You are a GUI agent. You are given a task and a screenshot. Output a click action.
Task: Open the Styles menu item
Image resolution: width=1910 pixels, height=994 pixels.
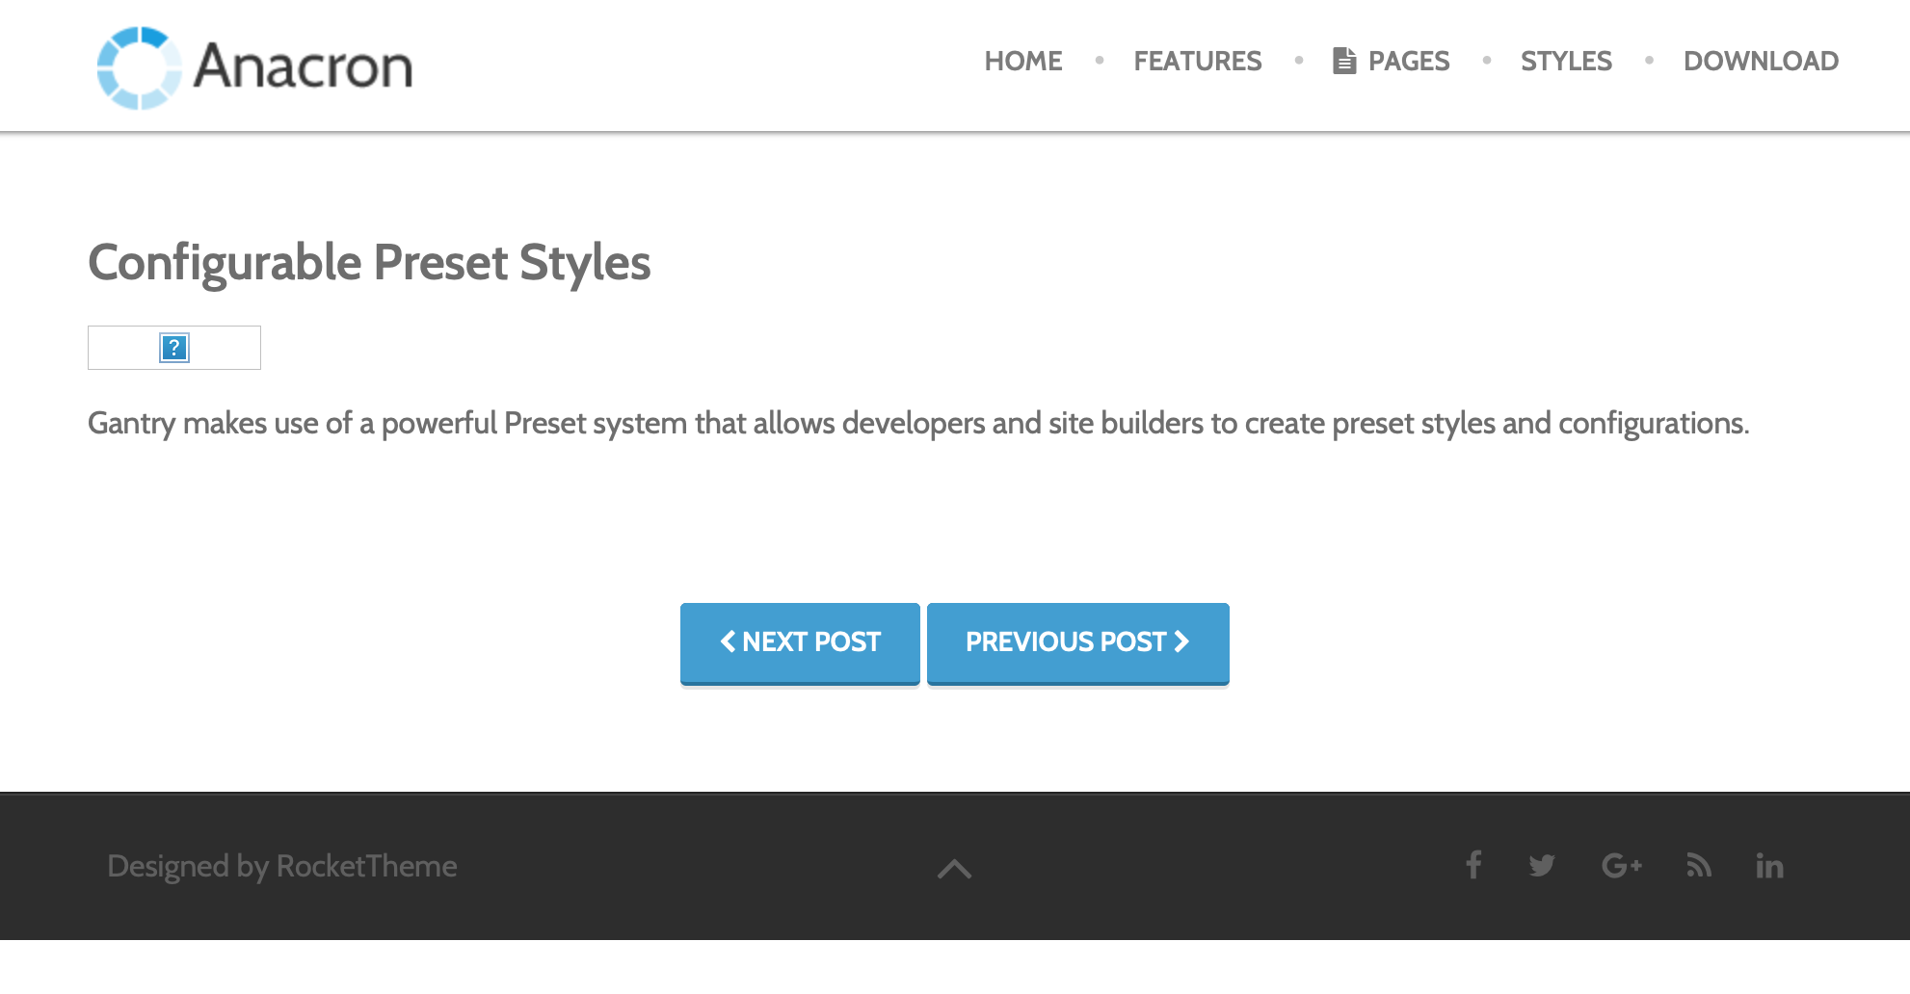click(1566, 61)
